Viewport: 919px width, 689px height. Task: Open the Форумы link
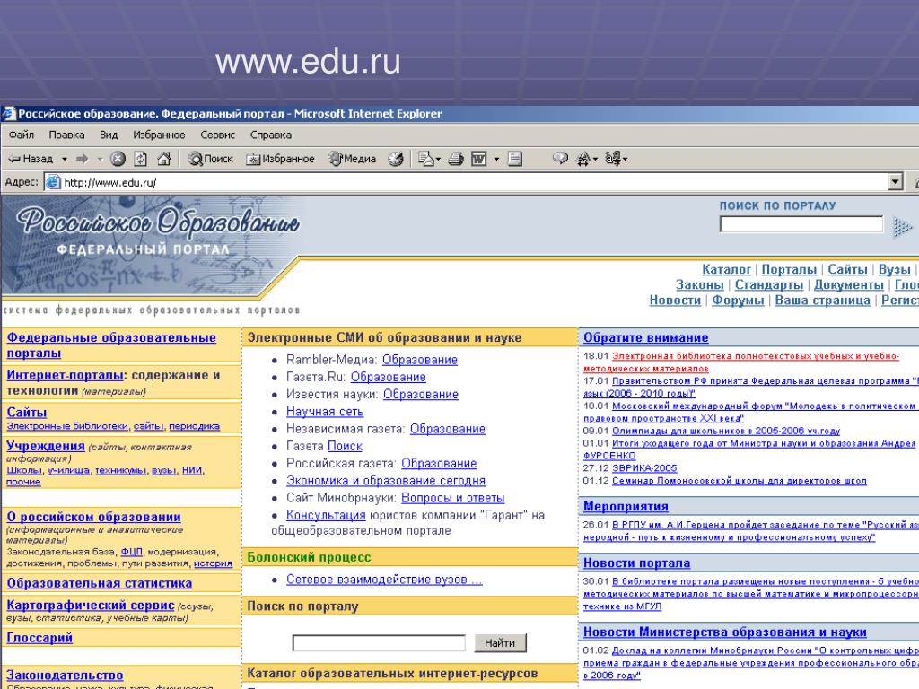click(738, 300)
